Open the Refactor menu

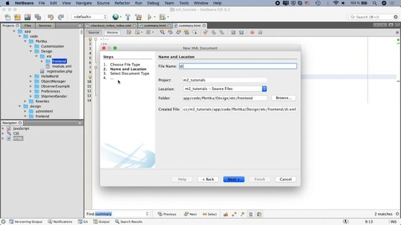122,3
